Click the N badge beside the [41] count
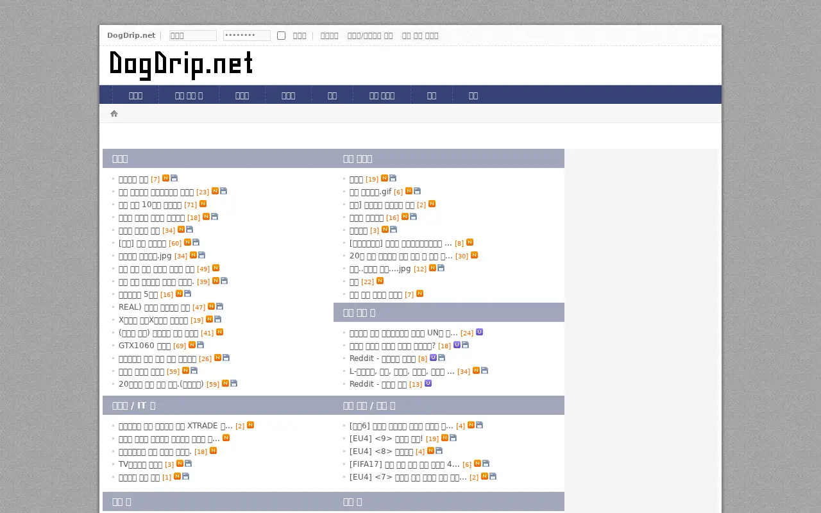The image size is (821, 513). [219, 332]
